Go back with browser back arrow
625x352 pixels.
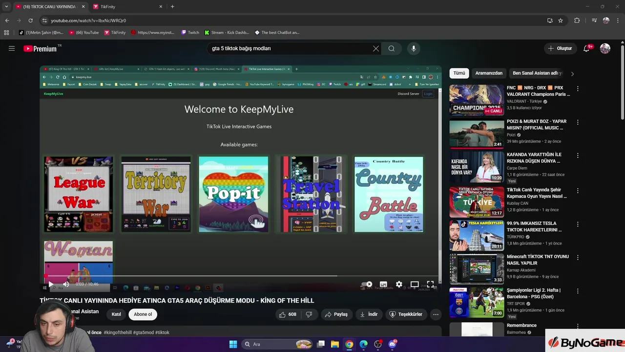(7, 21)
